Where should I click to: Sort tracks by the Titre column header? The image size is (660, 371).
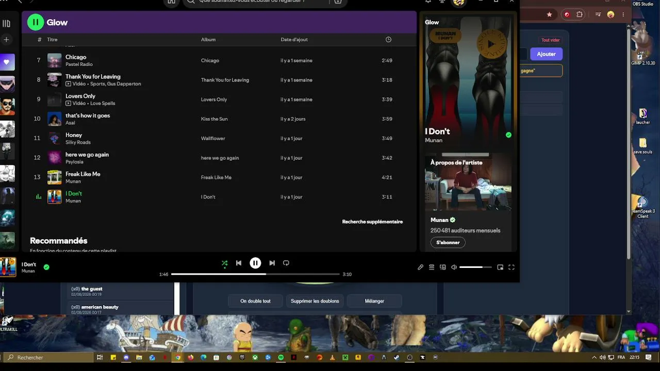[x=52, y=40]
